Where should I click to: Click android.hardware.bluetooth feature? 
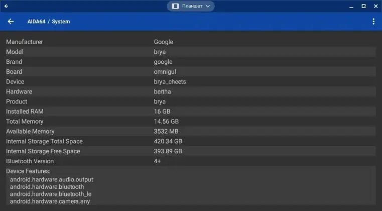pyautogui.click(x=47, y=187)
